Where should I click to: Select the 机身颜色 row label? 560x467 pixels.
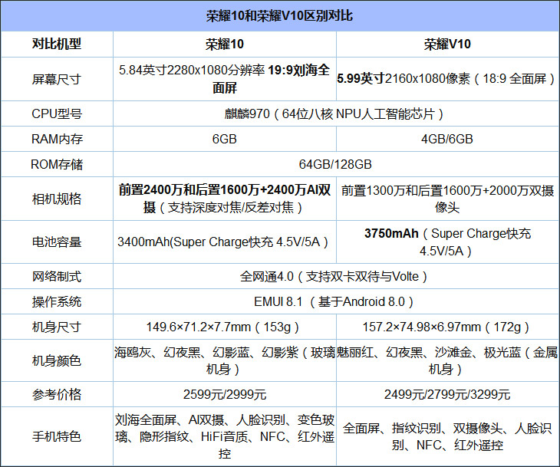pyautogui.click(x=57, y=360)
